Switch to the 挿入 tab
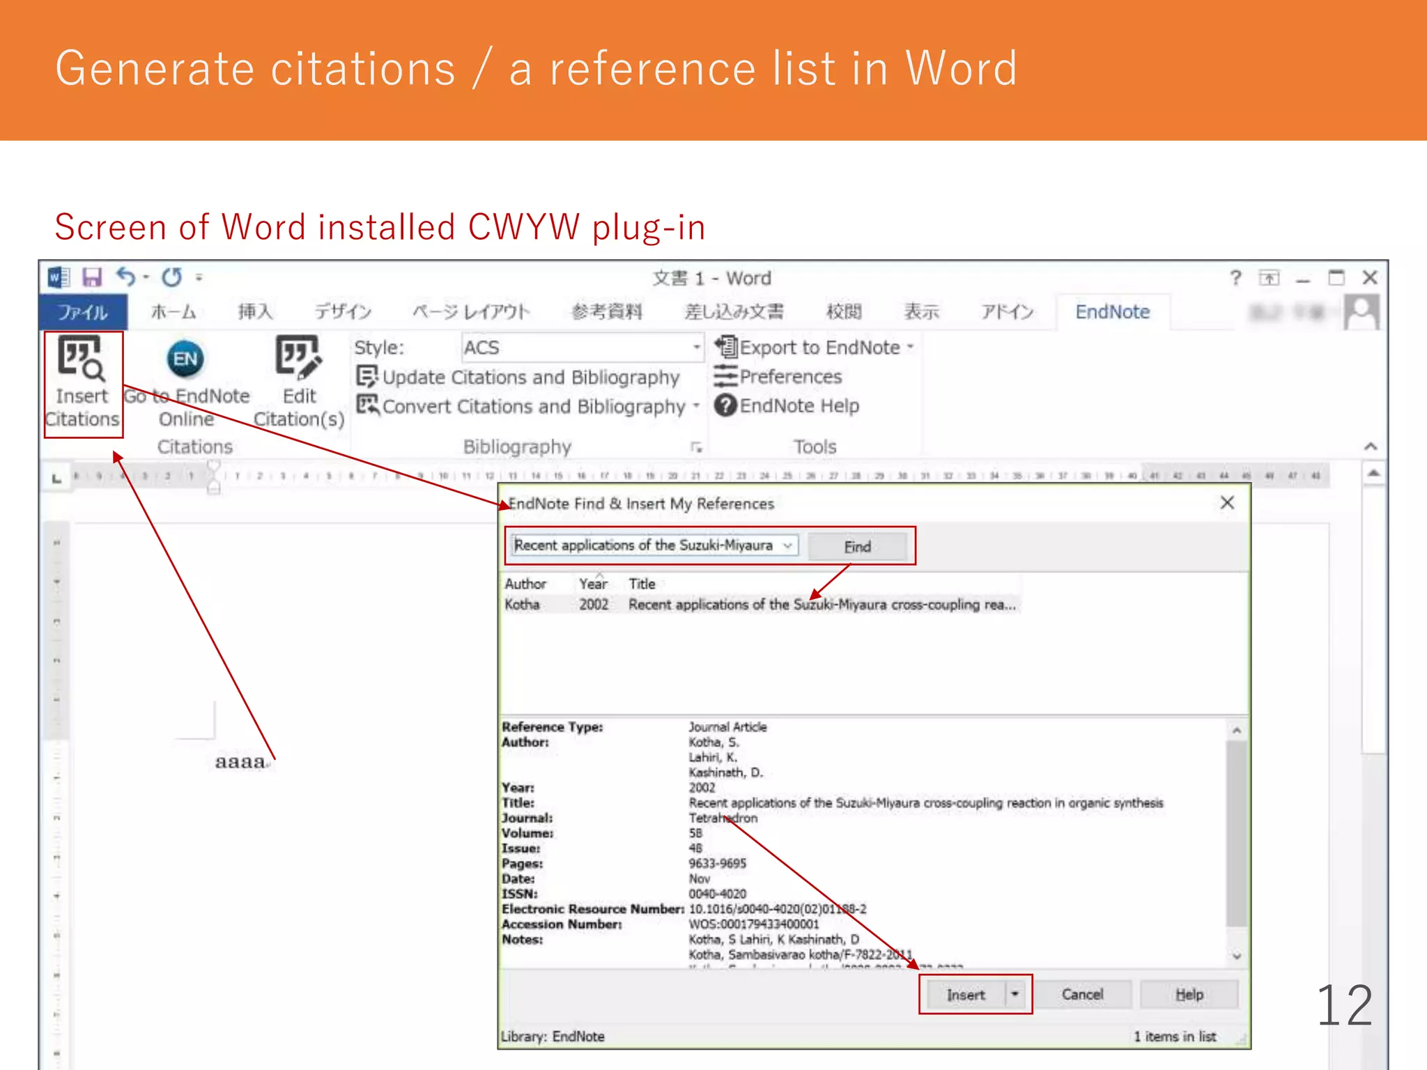This screenshot has width=1427, height=1070. click(254, 311)
